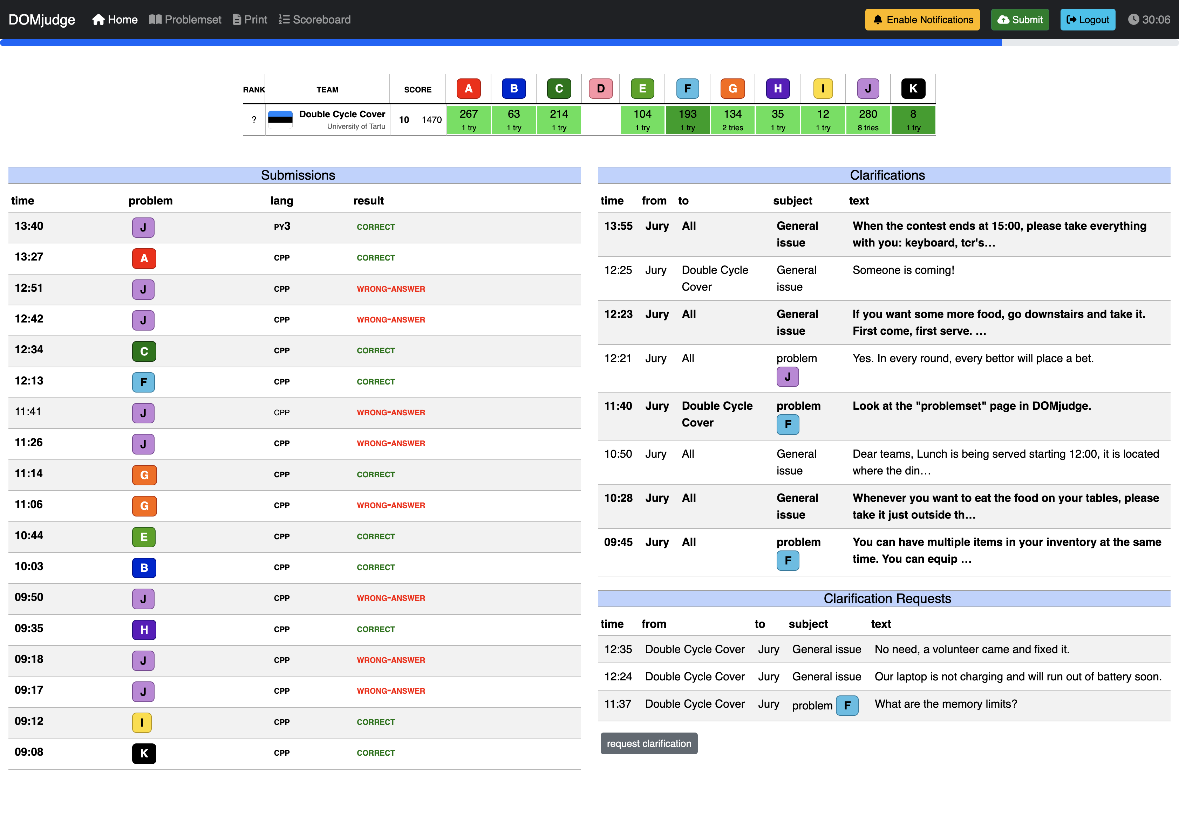Viewport: 1179px width, 825px height.
Task: Click the blue contest progress bar
Action: pyautogui.click(x=501, y=43)
